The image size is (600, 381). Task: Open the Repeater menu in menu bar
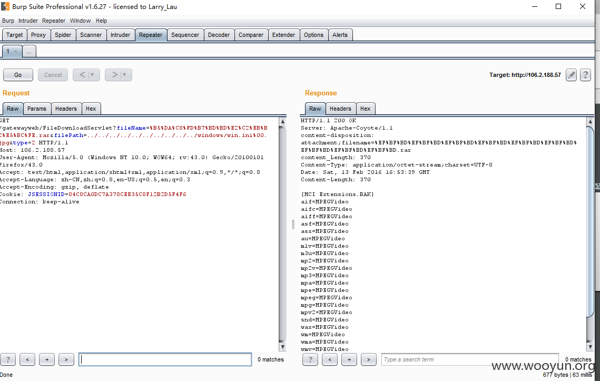[x=54, y=21]
